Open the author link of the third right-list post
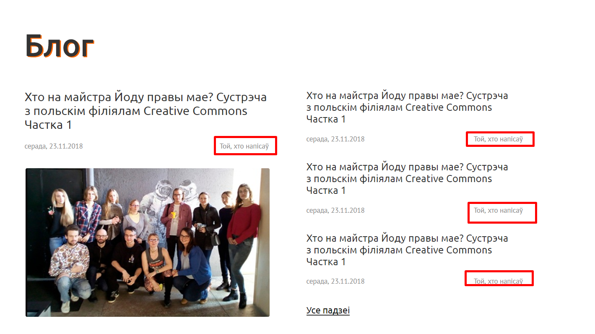This screenshot has height=334, width=595. point(498,281)
